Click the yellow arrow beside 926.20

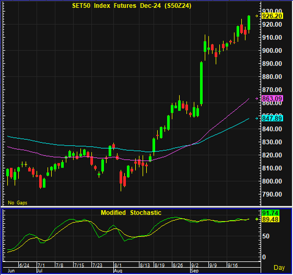(257, 16)
